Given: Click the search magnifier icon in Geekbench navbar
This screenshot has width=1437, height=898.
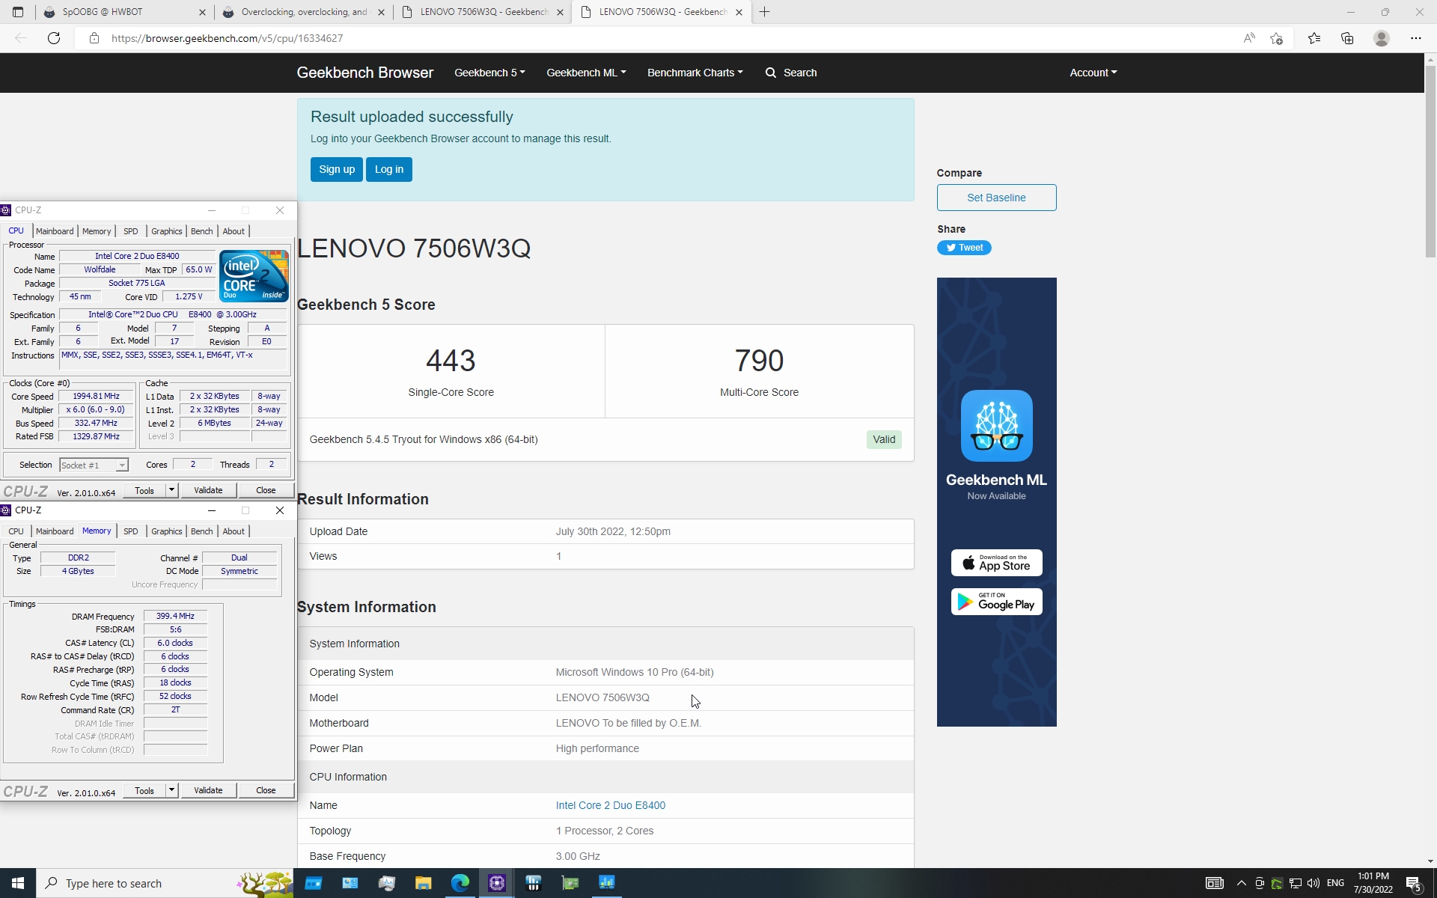Looking at the screenshot, I should [x=770, y=73].
